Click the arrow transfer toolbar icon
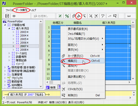The image size is (138, 106). (110, 16)
